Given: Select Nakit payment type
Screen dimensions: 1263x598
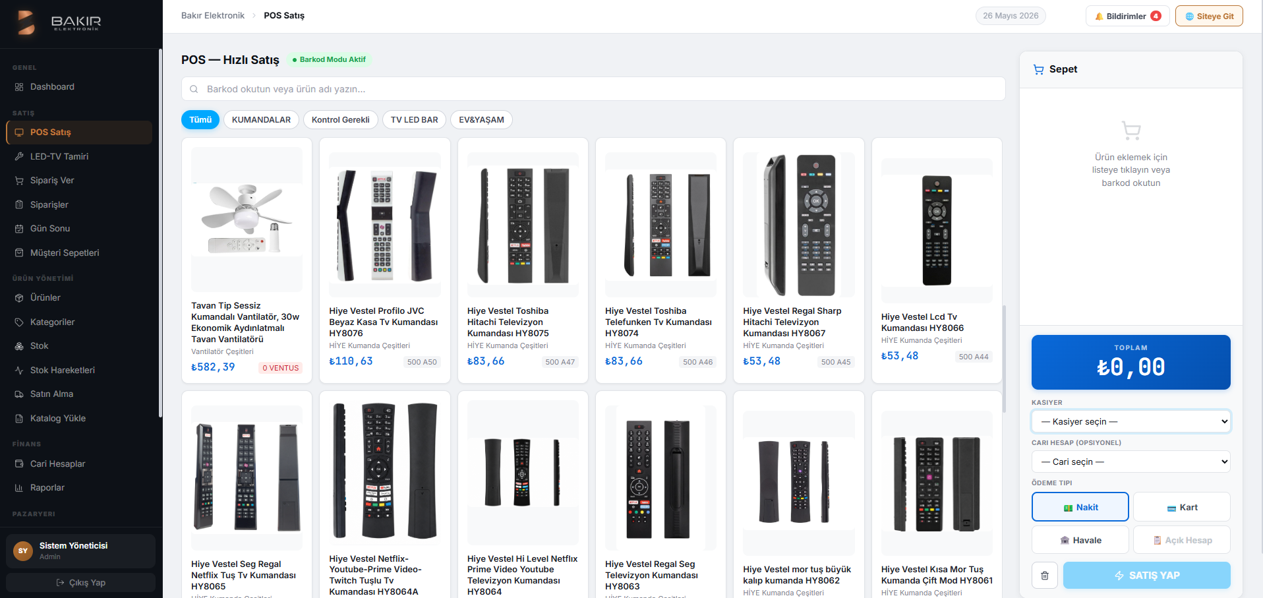Looking at the screenshot, I should pos(1080,507).
